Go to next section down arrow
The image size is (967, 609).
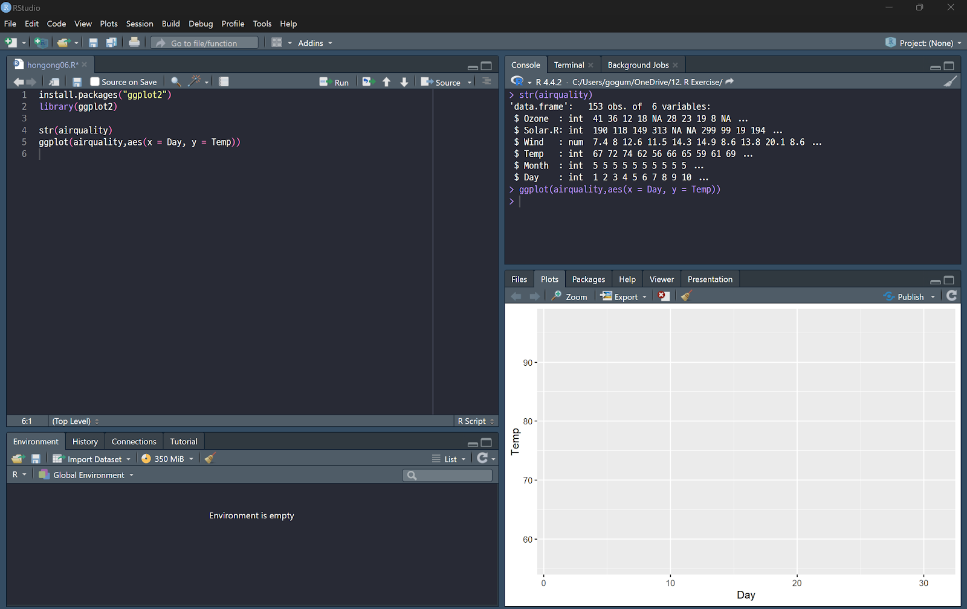pos(404,82)
